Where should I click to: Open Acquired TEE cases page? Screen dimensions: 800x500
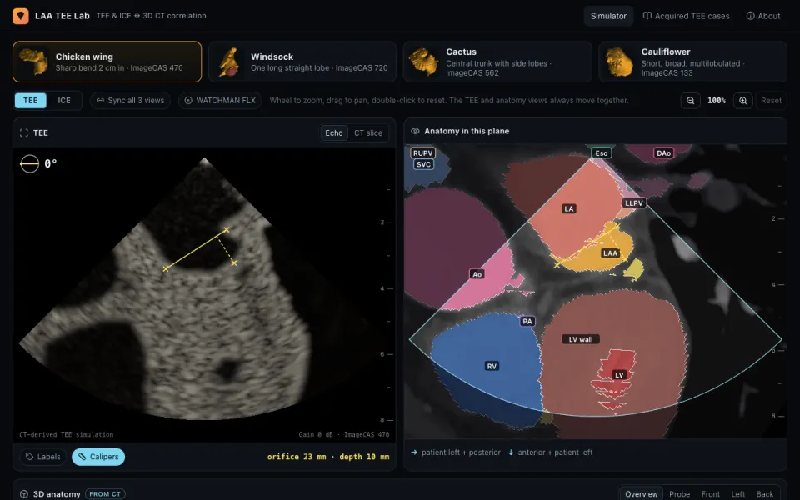click(686, 16)
